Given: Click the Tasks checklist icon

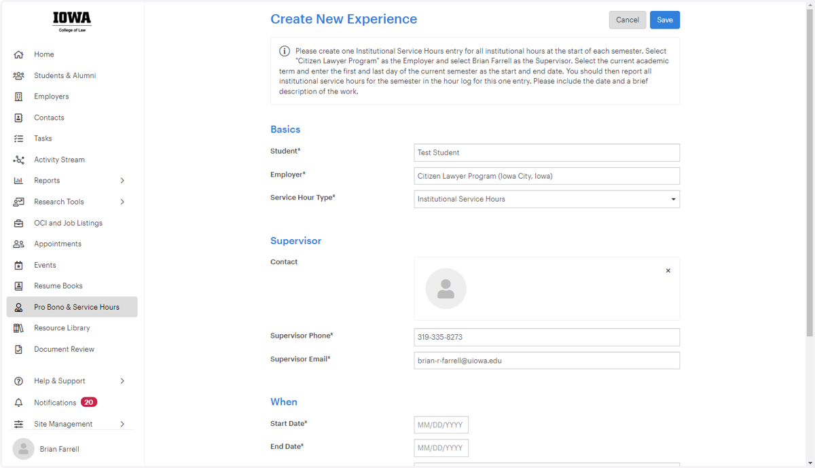Looking at the screenshot, I should pos(18,139).
